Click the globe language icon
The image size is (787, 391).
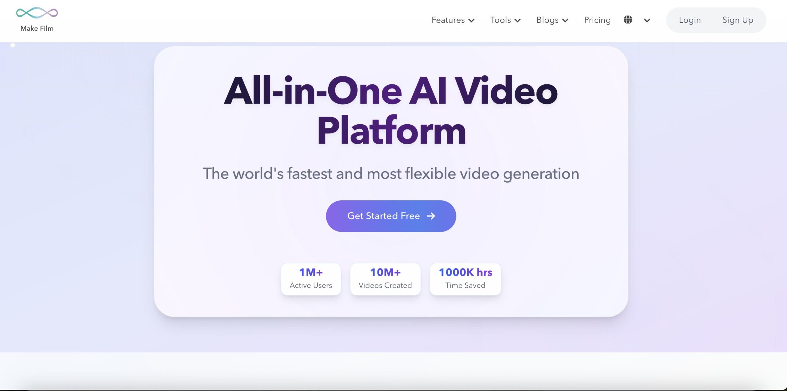pos(628,20)
